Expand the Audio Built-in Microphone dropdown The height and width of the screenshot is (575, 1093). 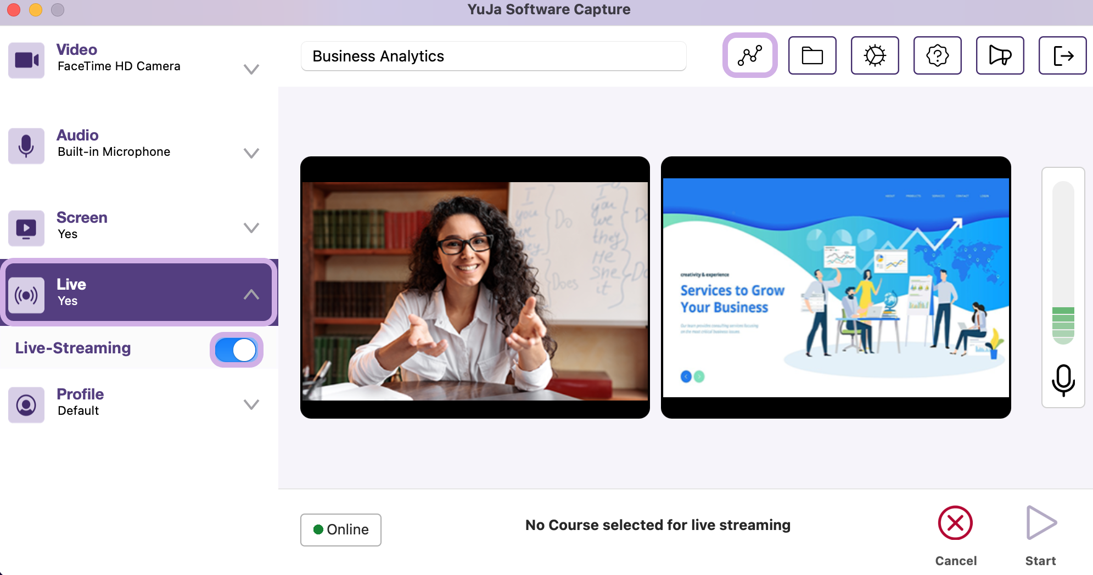[251, 153]
